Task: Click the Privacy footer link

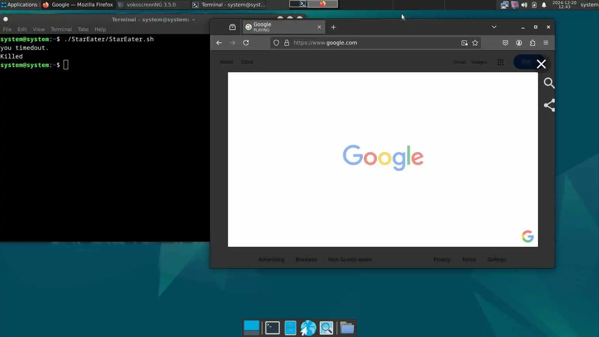Action: 442,259
